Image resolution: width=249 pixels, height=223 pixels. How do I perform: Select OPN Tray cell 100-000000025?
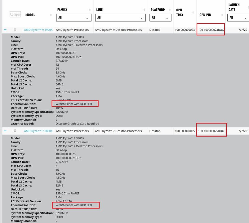(x=185, y=131)
